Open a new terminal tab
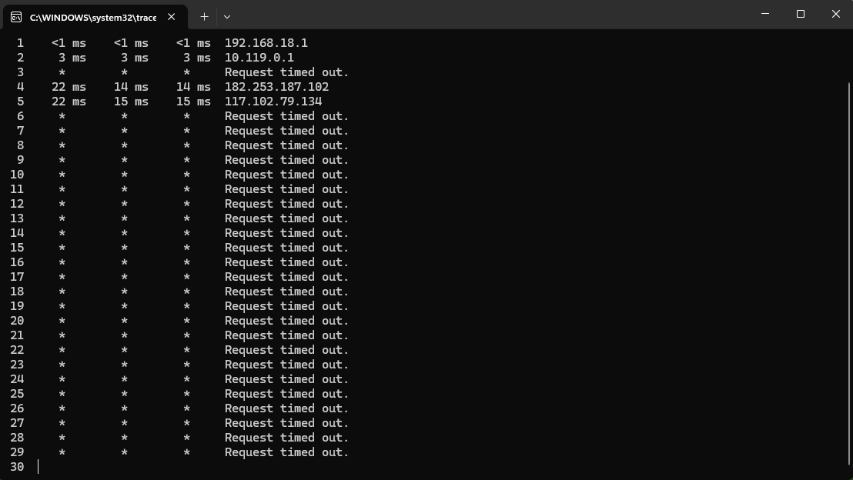This screenshot has height=480, width=853. click(x=204, y=17)
